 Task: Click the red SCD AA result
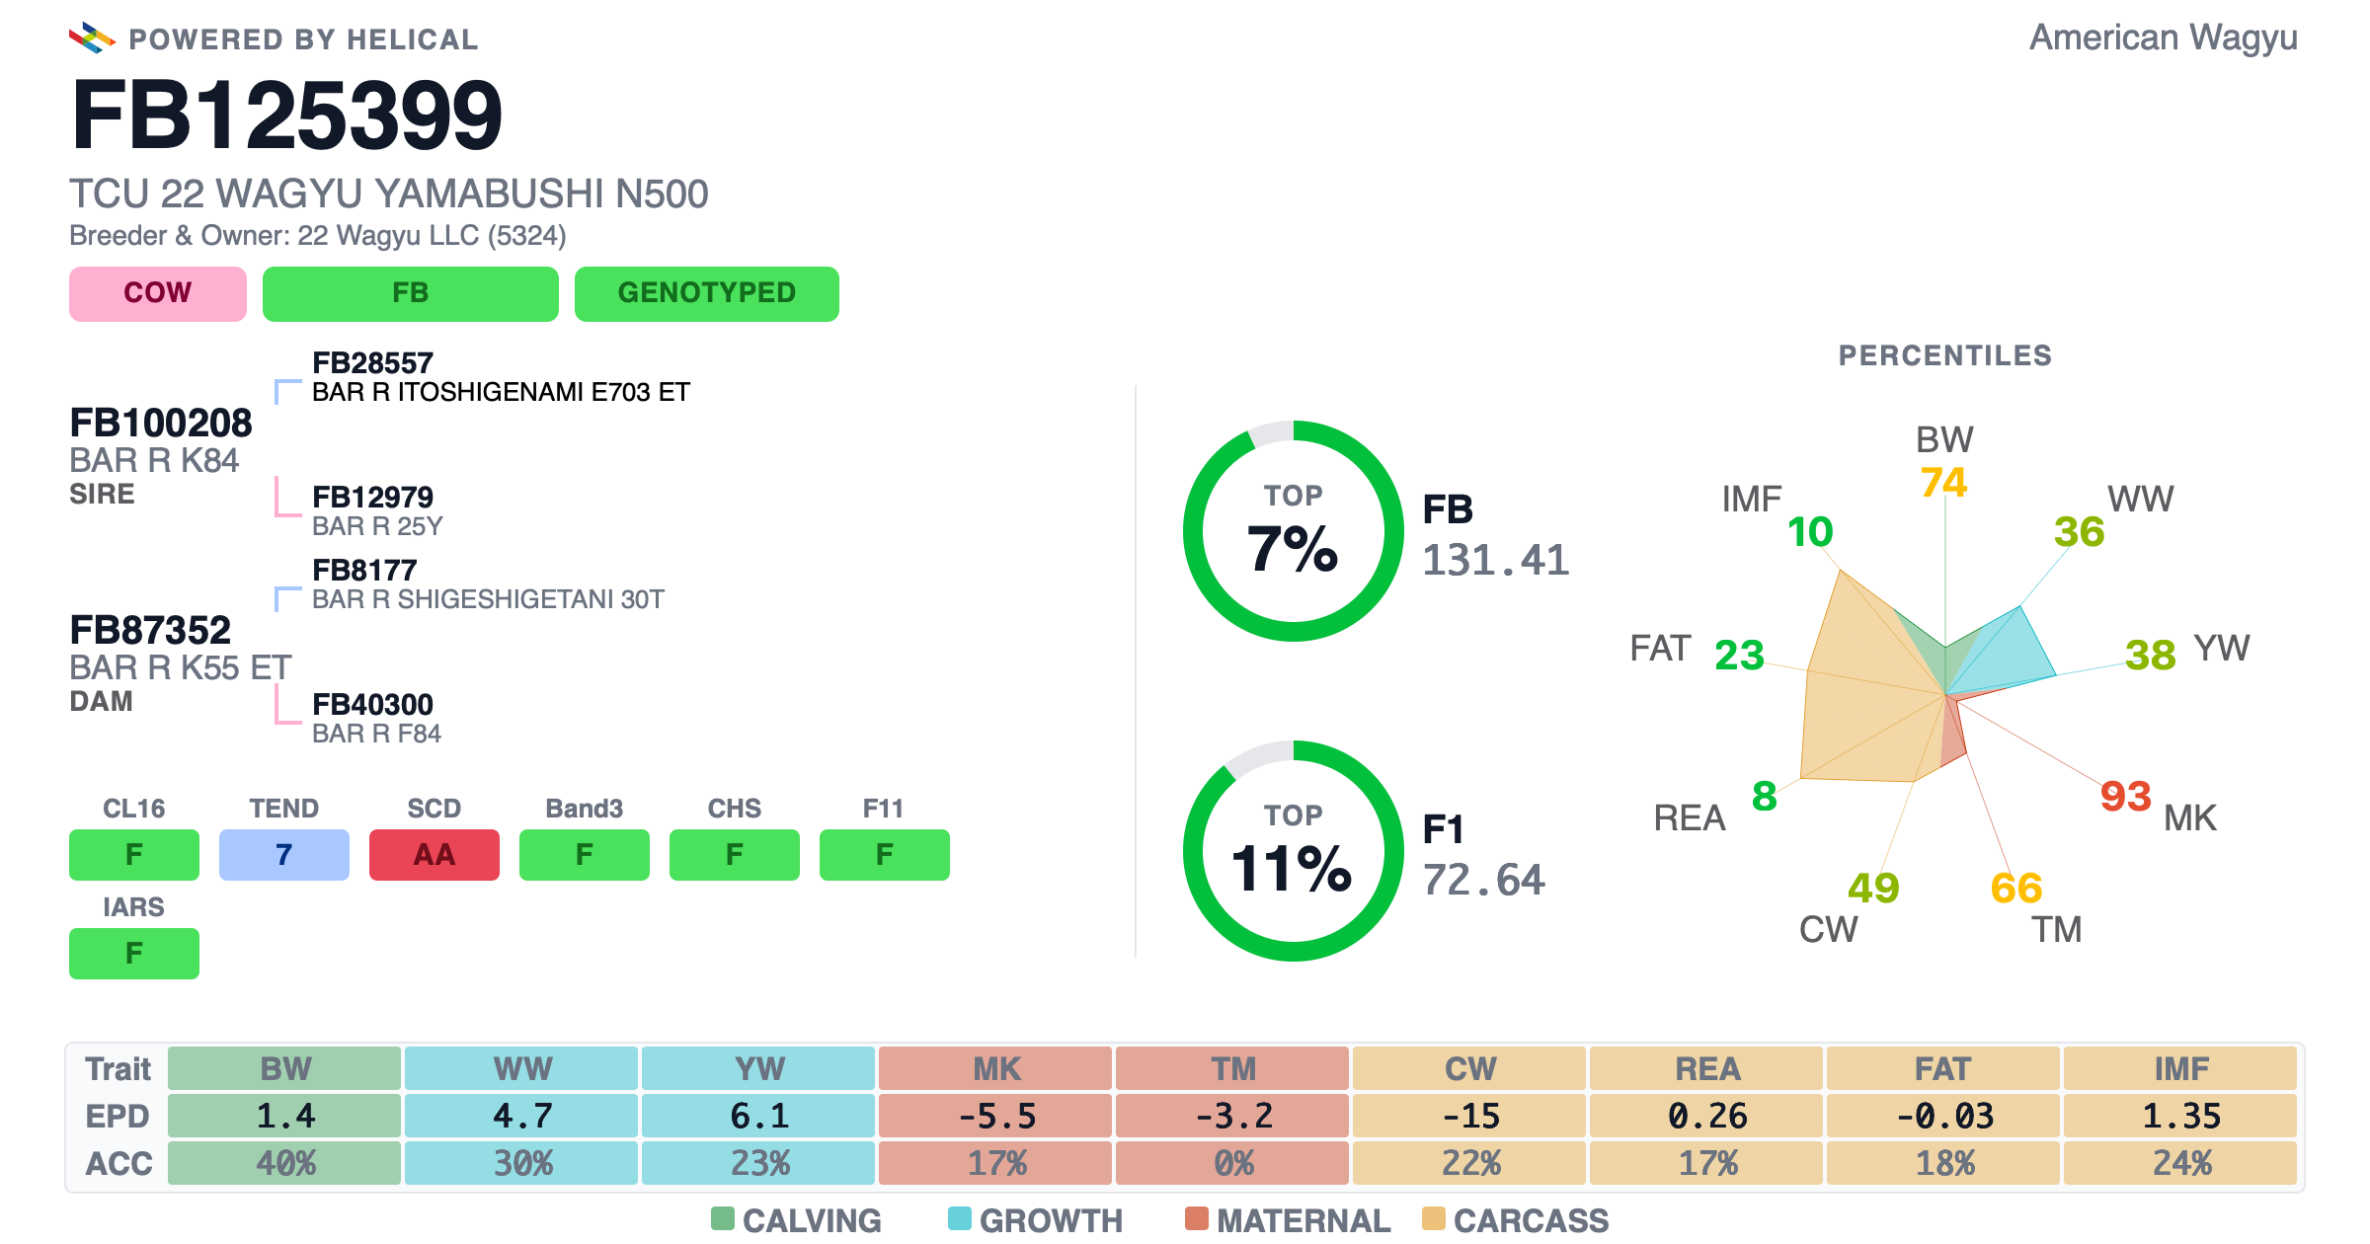[434, 854]
